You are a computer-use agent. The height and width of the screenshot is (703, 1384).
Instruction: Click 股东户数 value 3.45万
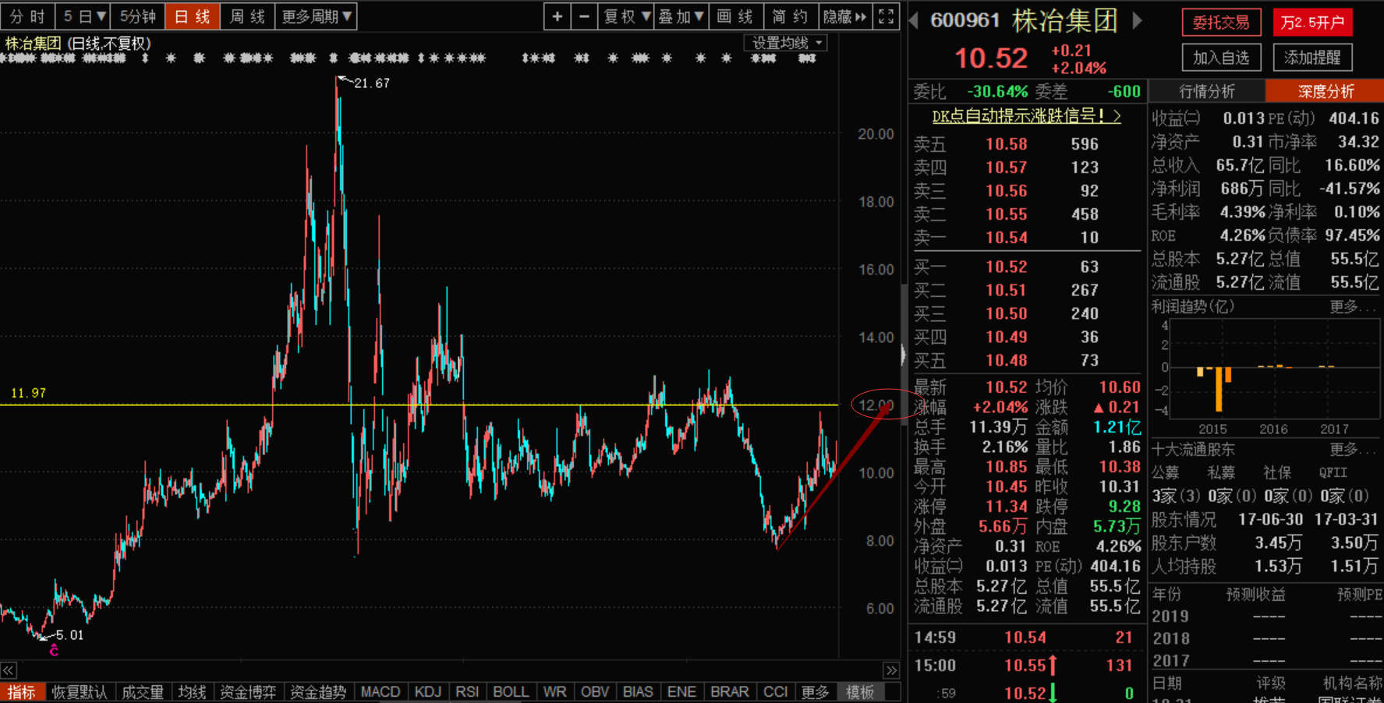1278,542
